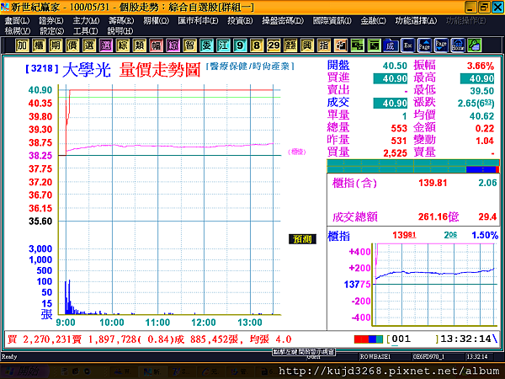Open the 設定(S) menu
Image resolution: width=505 pixels, height=379 pixels.
click(52, 31)
